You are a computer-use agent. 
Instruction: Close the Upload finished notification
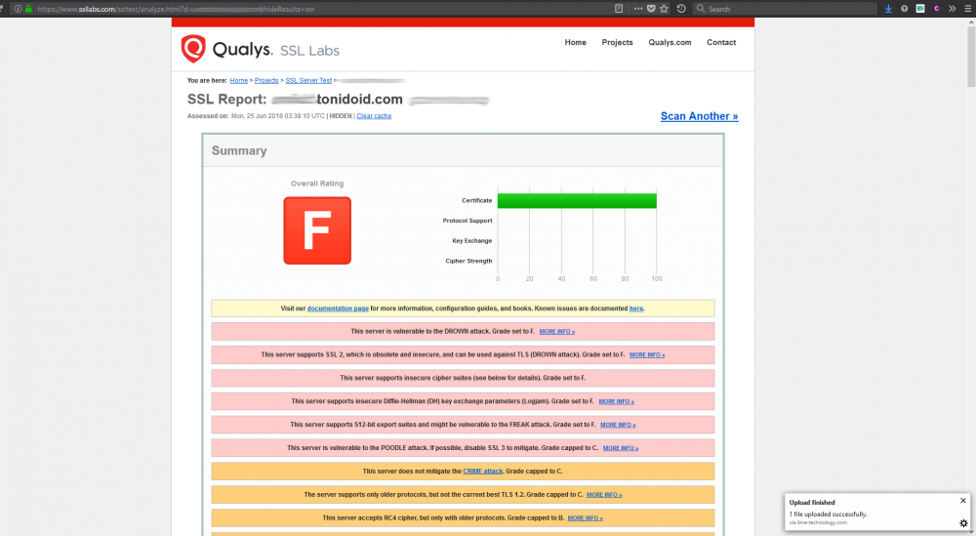coord(963,501)
